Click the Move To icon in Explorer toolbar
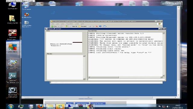 point(90,26)
